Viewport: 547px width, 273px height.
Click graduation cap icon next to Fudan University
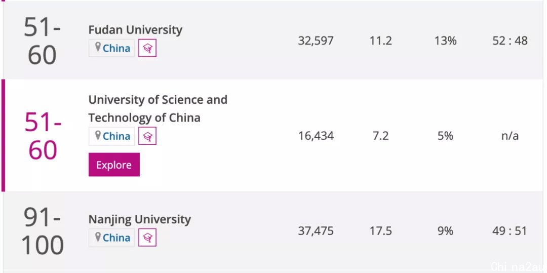(x=147, y=48)
